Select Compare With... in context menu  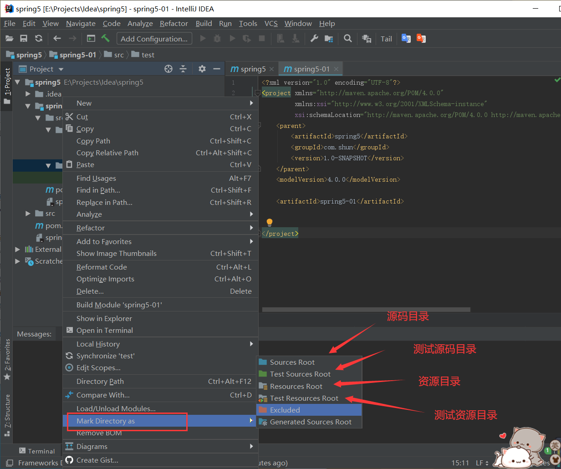point(160,395)
